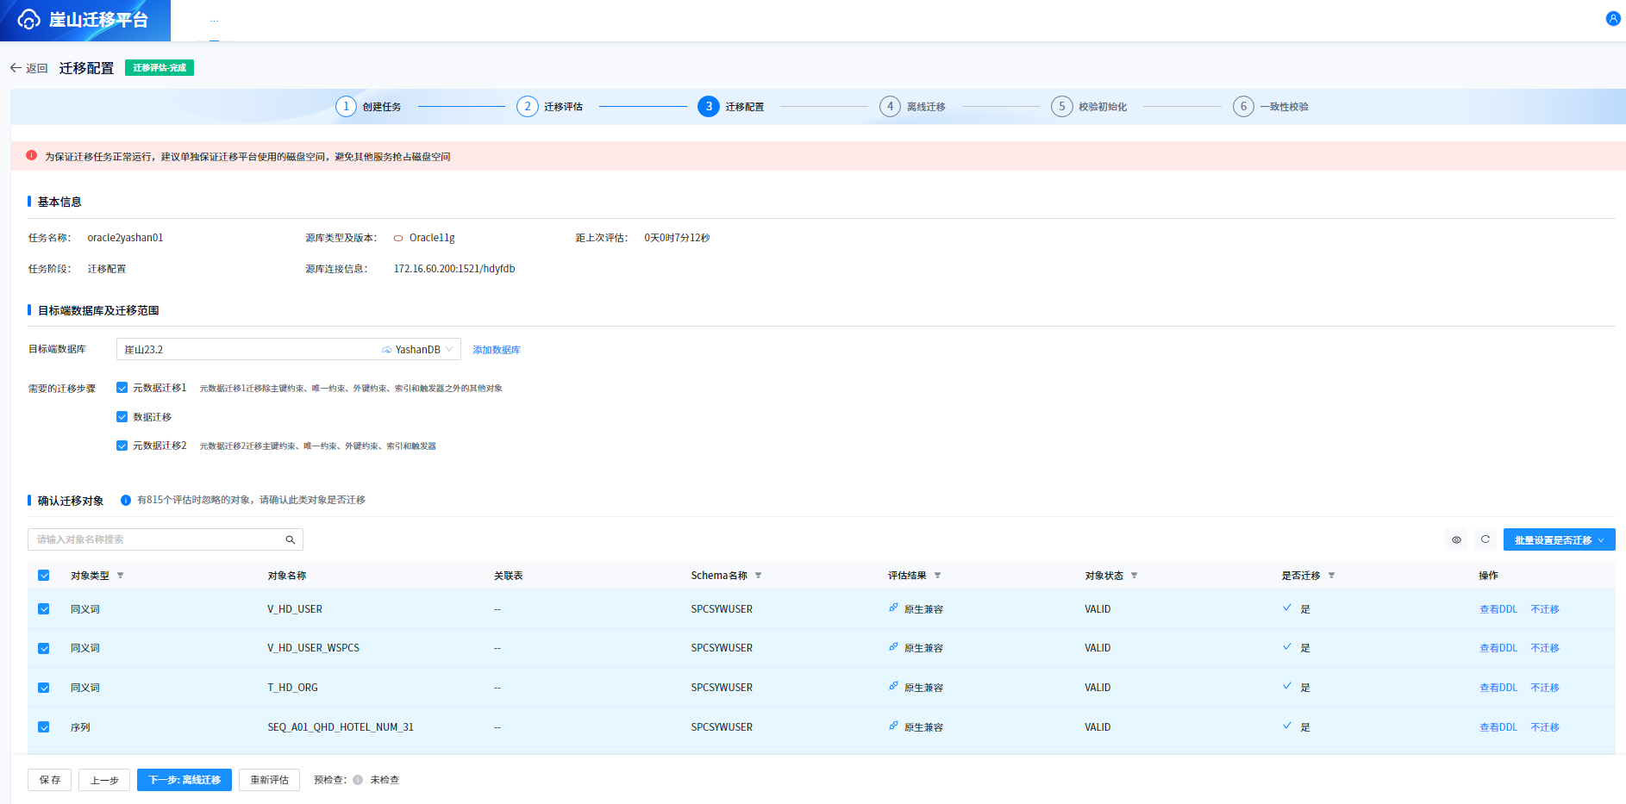
Task: Click 下一步: 离线迁移 button
Action: [184, 780]
